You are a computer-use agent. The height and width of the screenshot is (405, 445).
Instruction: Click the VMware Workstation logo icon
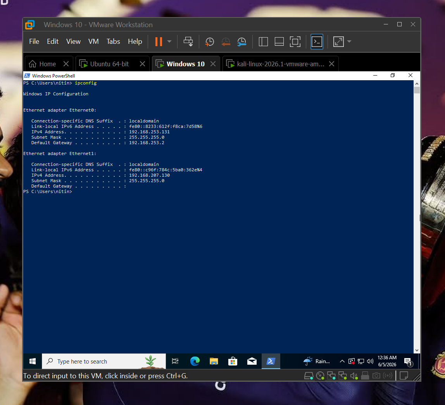coord(30,25)
